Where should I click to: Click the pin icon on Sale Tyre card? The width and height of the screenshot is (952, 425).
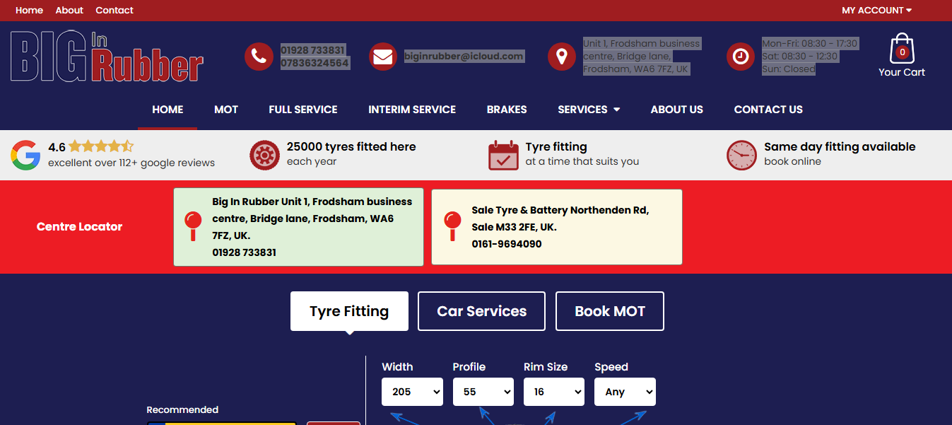coord(452,226)
